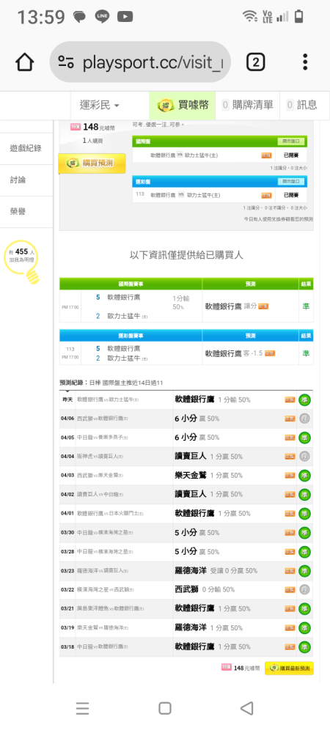Tap orange badge beside 軟體銀行鷹 讓分 prediction
The width and height of the screenshot is (330, 733).
point(263,306)
